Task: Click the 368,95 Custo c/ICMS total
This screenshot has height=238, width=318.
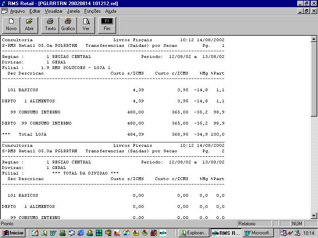Action: coord(180,134)
